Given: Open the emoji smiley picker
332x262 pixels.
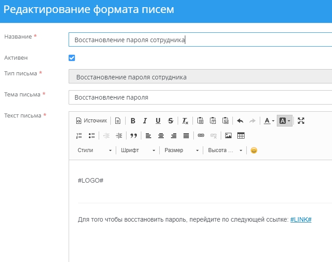Looking at the screenshot, I should pyautogui.click(x=254, y=150).
